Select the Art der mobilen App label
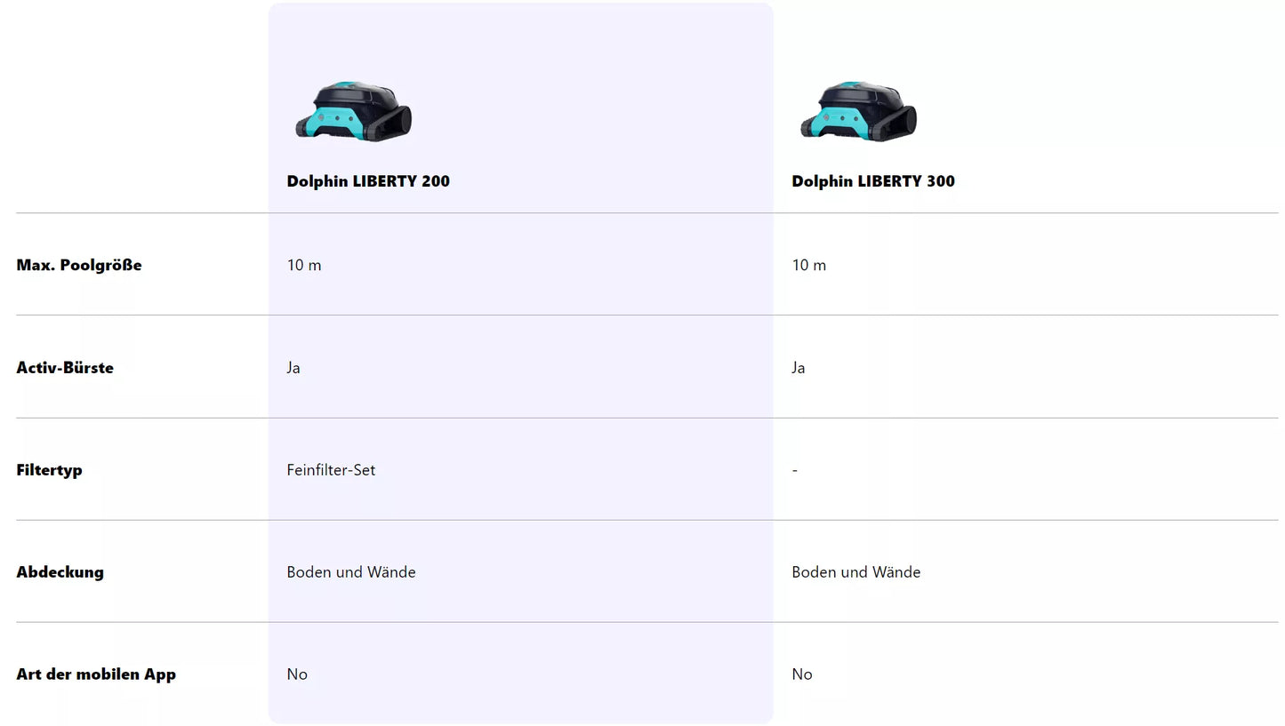 96,674
